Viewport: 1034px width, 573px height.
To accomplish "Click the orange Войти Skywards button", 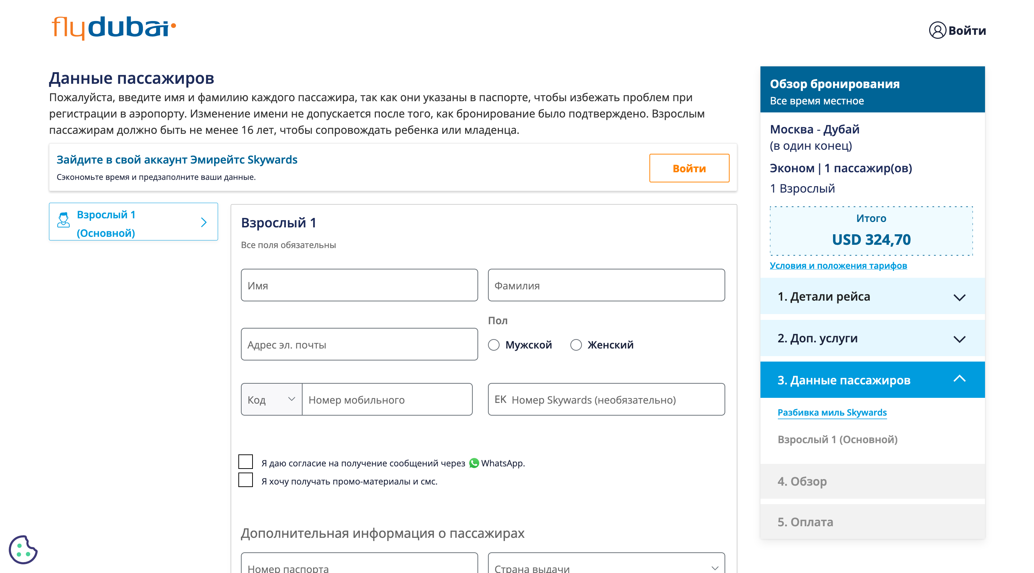I will [x=689, y=168].
